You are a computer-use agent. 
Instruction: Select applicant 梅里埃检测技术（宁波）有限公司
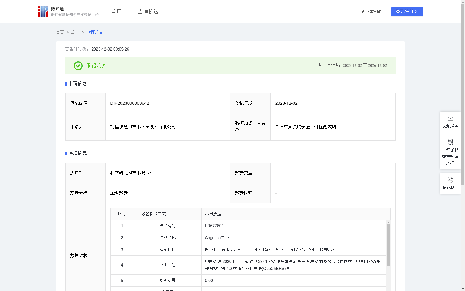[x=143, y=127]
